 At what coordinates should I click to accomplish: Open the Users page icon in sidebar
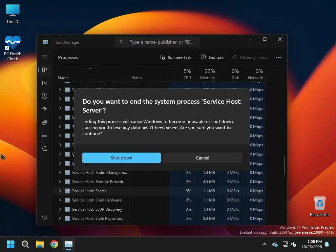click(x=45, y=122)
